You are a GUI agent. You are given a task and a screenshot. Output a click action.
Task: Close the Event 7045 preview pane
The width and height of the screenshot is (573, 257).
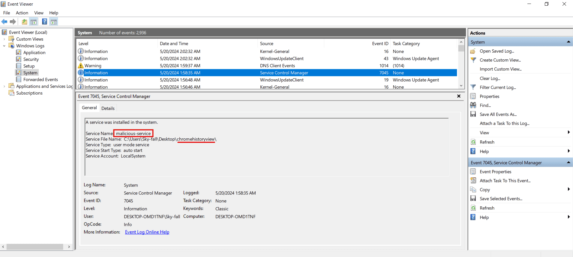pyautogui.click(x=459, y=96)
